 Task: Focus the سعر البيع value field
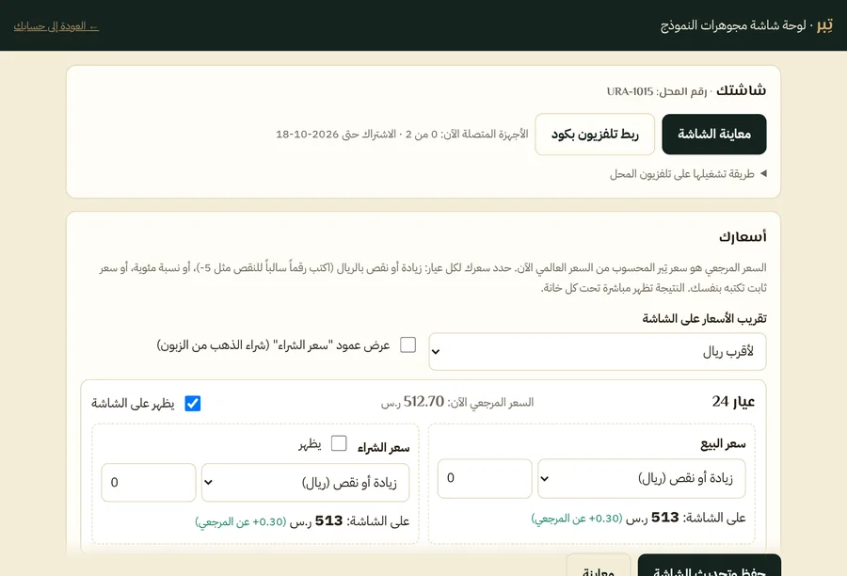click(485, 478)
